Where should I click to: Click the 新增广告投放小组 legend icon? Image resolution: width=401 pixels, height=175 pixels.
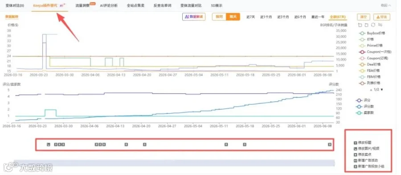[355, 166]
